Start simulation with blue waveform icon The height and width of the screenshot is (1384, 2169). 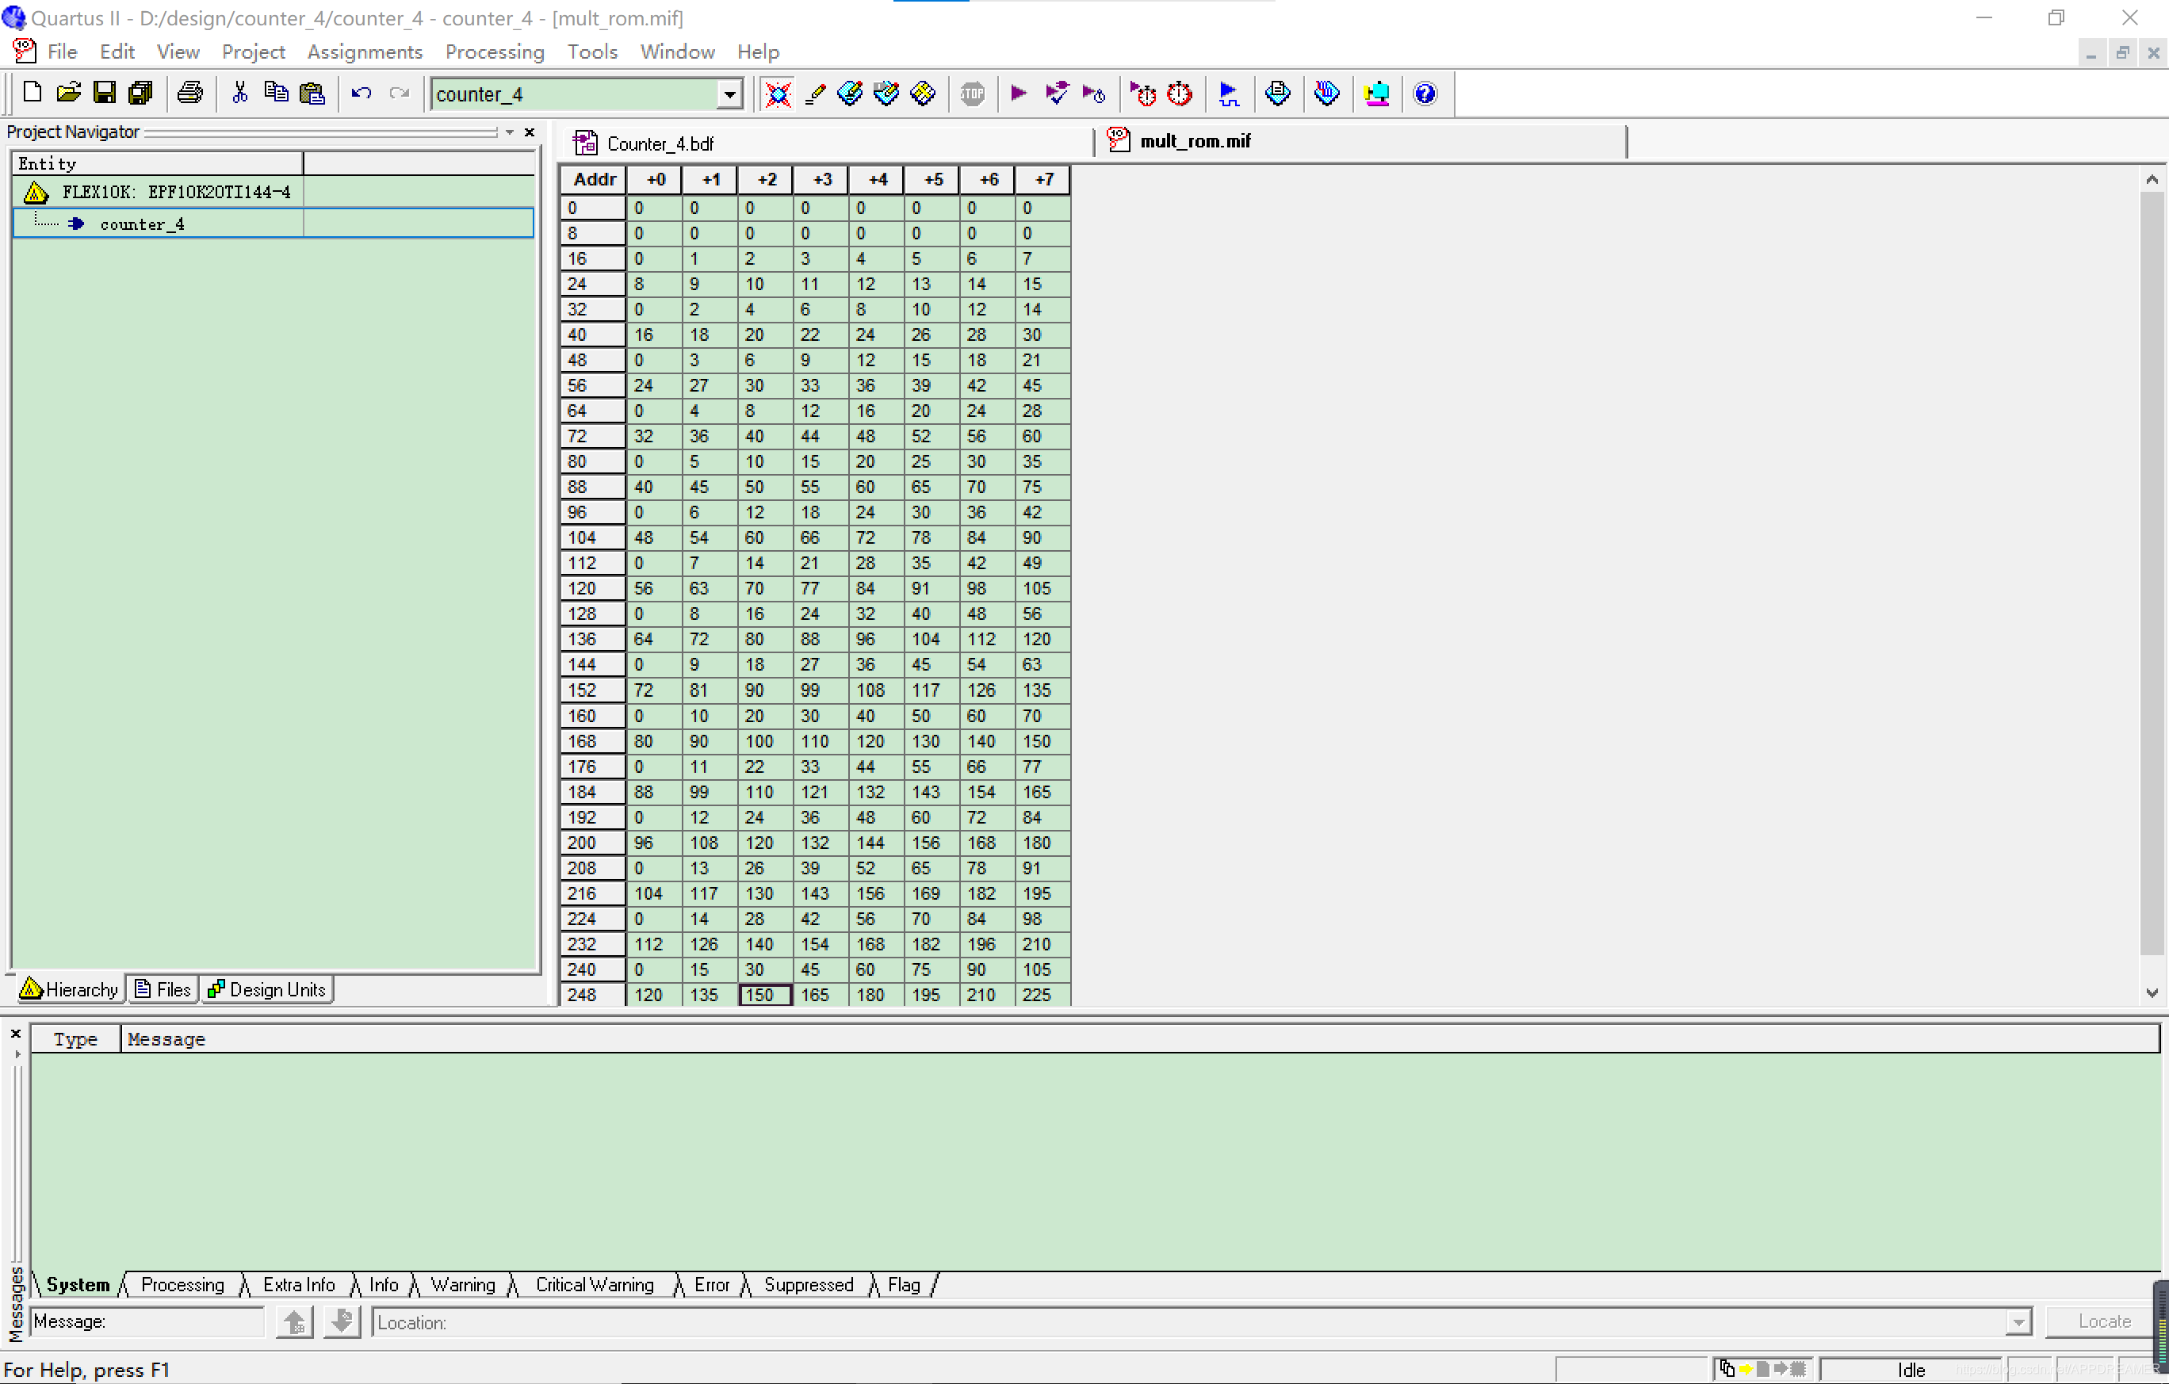pyautogui.click(x=1228, y=93)
